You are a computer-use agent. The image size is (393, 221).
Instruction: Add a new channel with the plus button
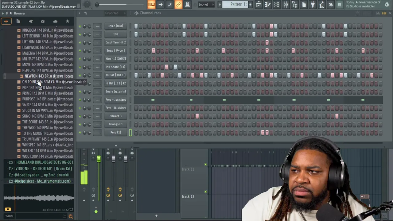pyautogui.click(x=116, y=146)
